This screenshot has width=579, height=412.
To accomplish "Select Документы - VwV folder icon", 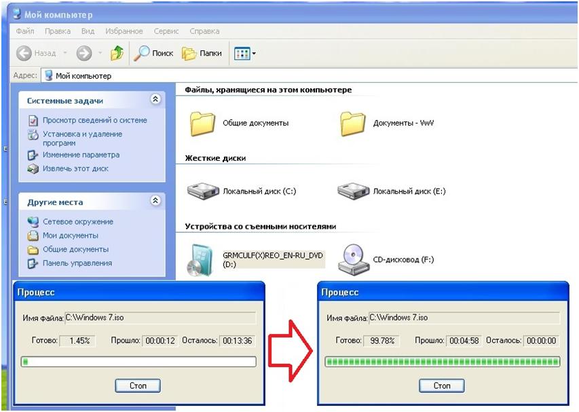I will [353, 124].
